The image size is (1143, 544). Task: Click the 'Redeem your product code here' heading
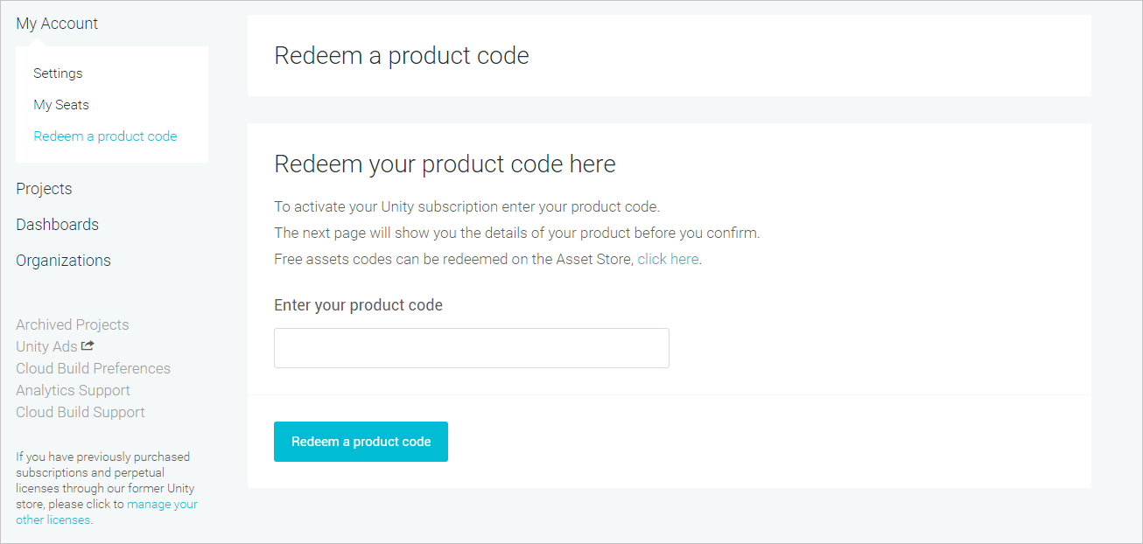[445, 164]
